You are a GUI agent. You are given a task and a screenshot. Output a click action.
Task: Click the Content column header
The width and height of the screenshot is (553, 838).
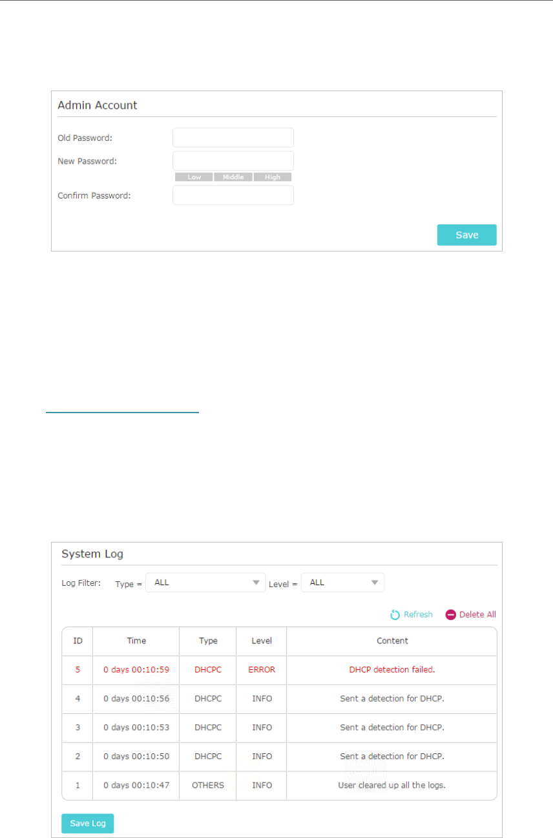click(x=392, y=641)
